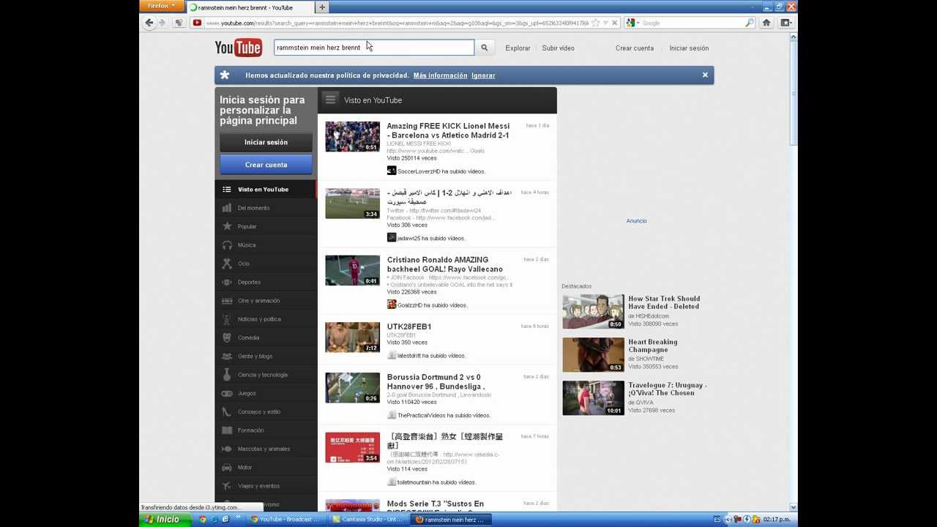
Task: Open Motor category in sidebar
Action: (266, 467)
